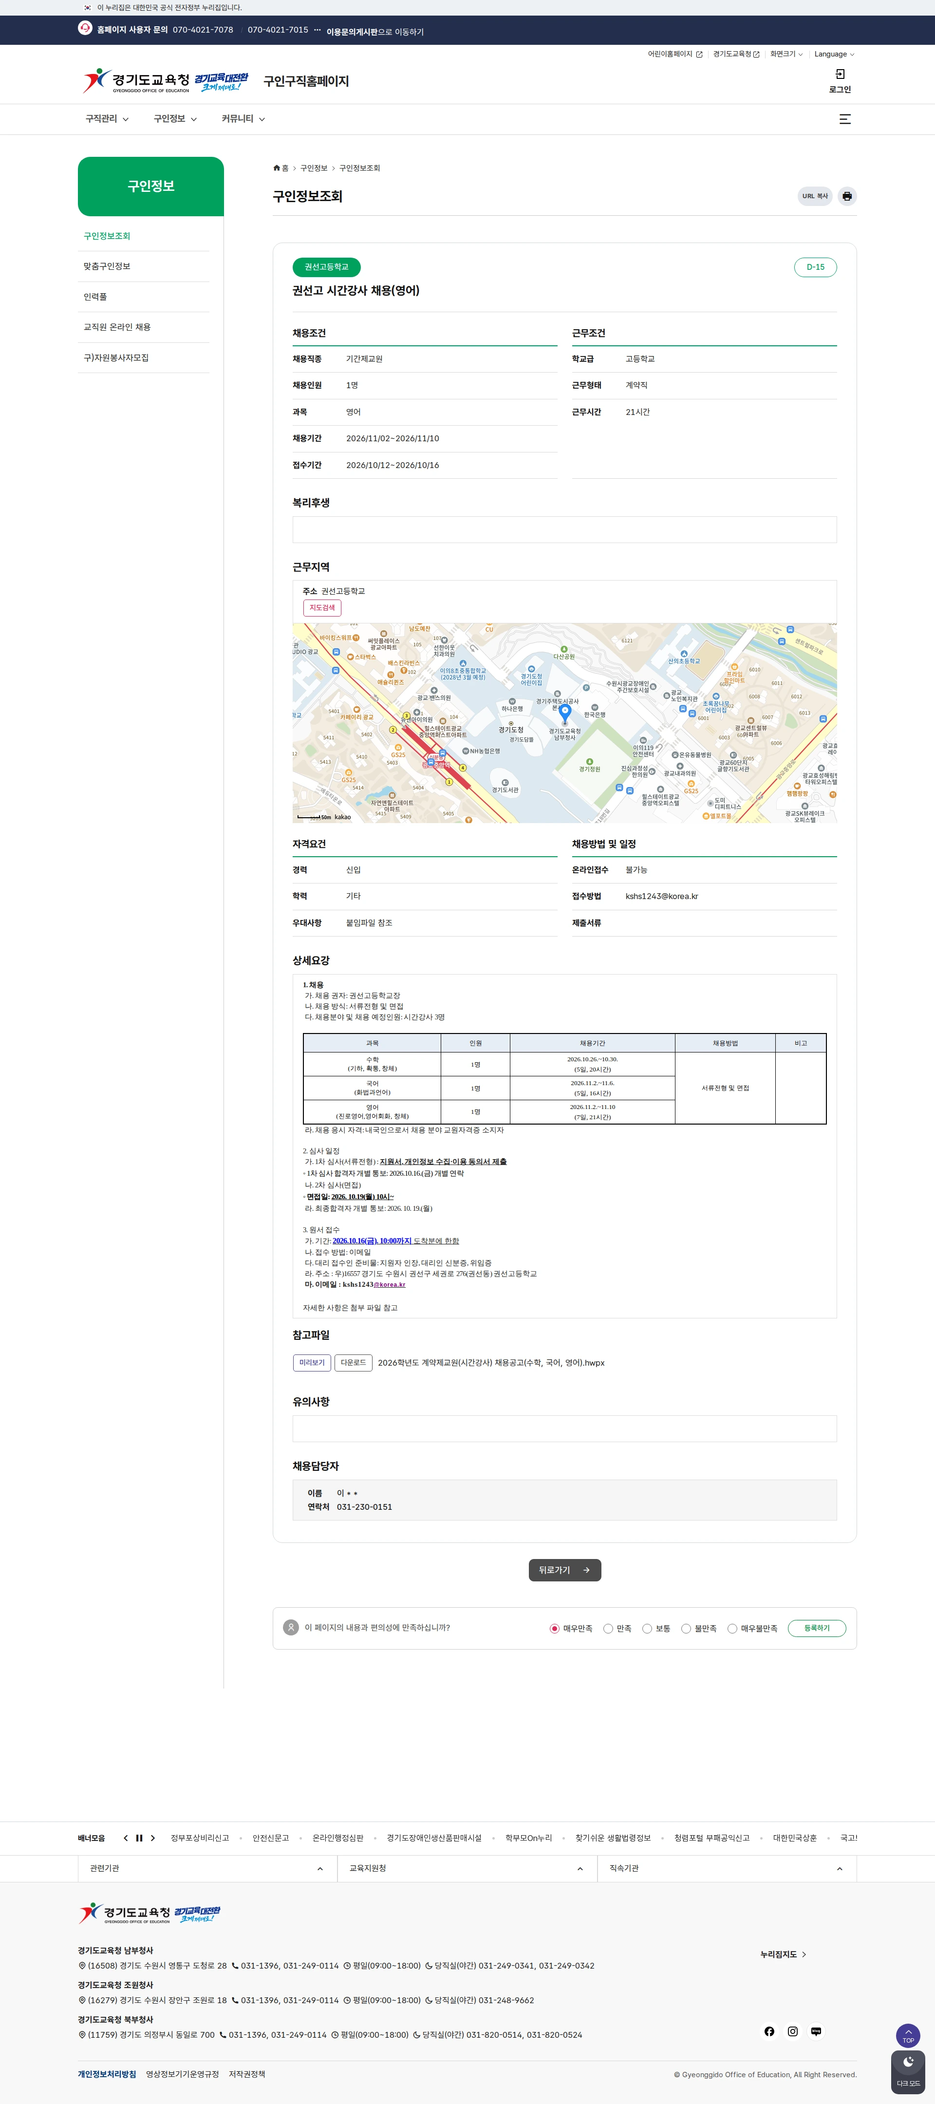Select 교직원 온라인 채용 in sidebar
Viewport: 935px width, 2104px height.
[x=143, y=327]
